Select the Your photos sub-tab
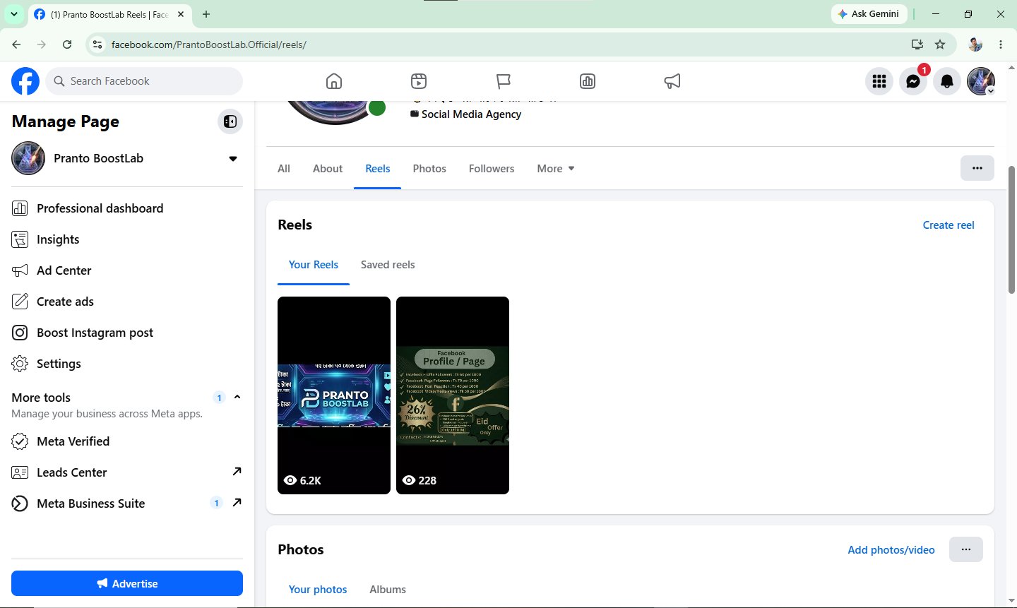The width and height of the screenshot is (1017, 608). (x=318, y=590)
